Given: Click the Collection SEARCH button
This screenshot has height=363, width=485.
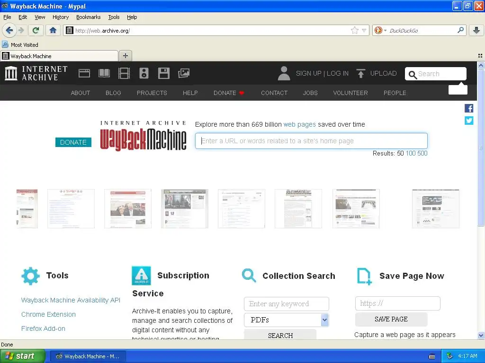Looking at the screenshot, I should [x=280, y=335].
